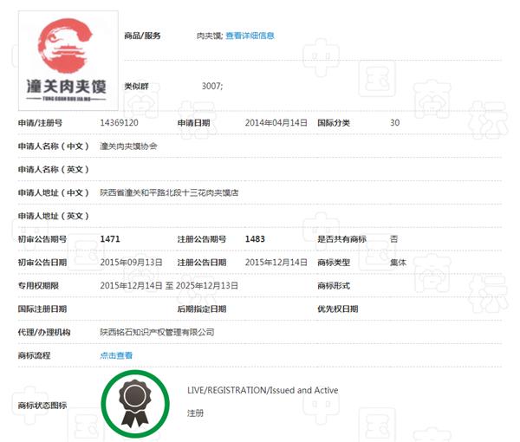Select the 代理/办理机构 label
The height and width of the screenshot is (442, 520).
tap(44, 332)
